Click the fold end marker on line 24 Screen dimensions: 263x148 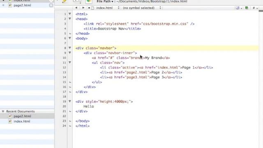click(x=70, y=126)
